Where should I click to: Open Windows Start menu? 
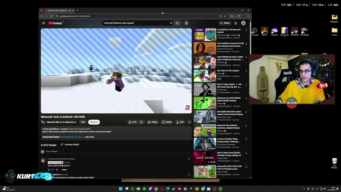pos(121,189)
